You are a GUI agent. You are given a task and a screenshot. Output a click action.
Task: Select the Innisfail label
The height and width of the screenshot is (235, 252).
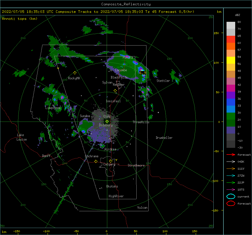tap(113, 101)
